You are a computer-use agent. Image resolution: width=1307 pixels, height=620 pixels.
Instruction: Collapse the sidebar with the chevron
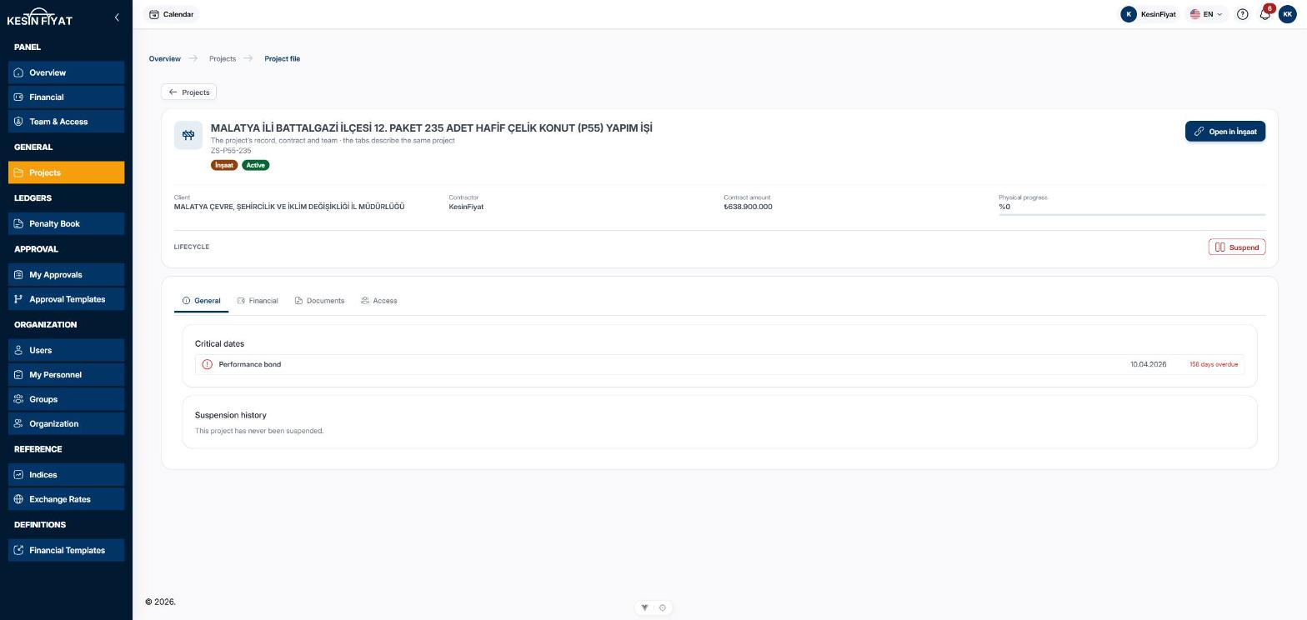pos(117,17)
